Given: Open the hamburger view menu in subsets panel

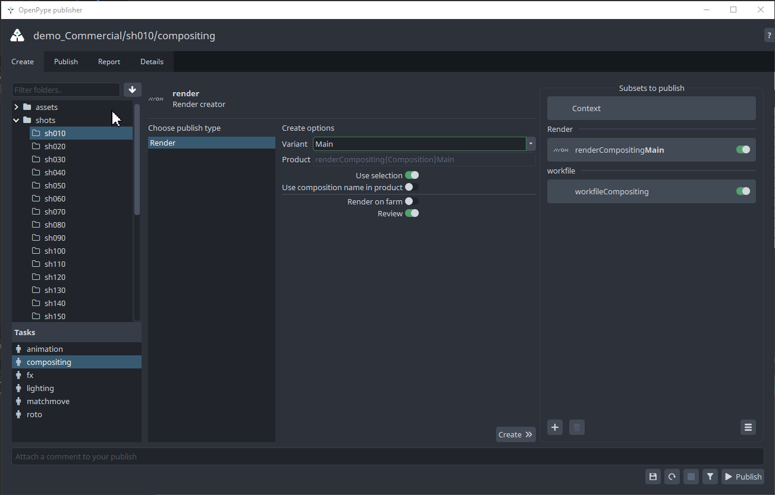Looking at the screenshot, I should click(x=748, y=427).
